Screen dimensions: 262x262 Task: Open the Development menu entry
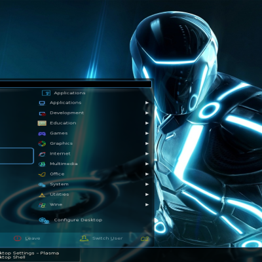tap(94, 113)
